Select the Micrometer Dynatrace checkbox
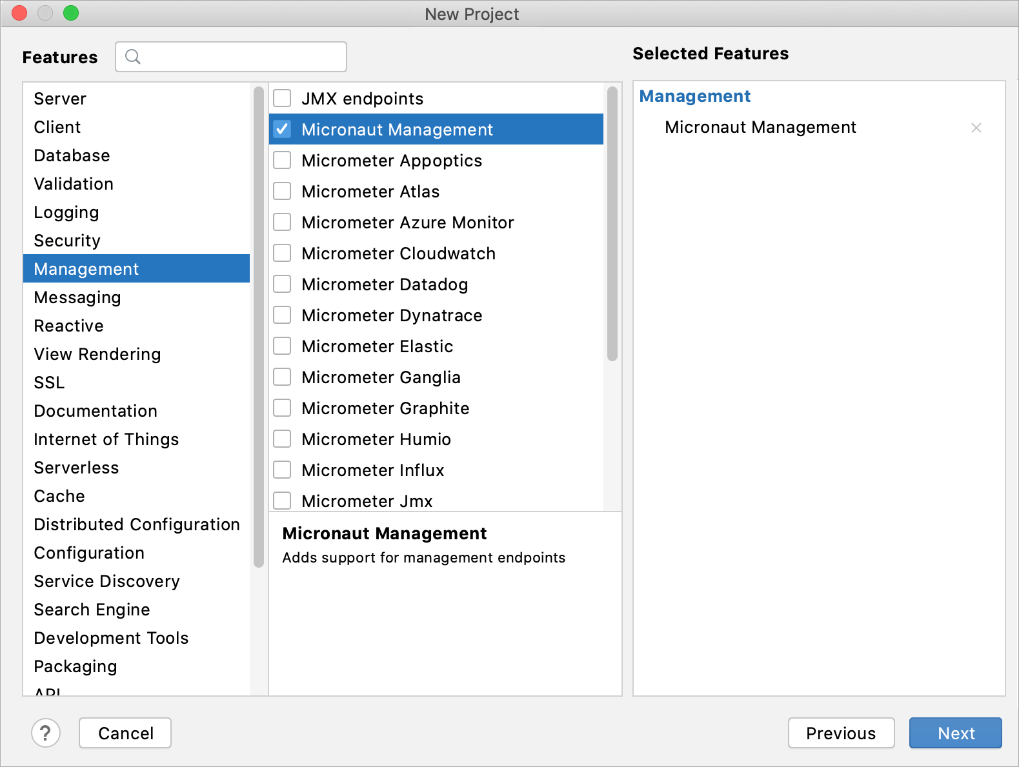Image resolution: width=1019 pixels, height=767 pixels. coord(282,315)
